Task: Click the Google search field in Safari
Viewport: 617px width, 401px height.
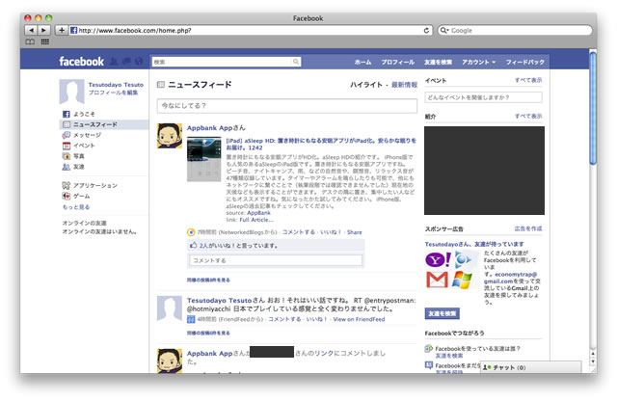Action: pos(515,30)
